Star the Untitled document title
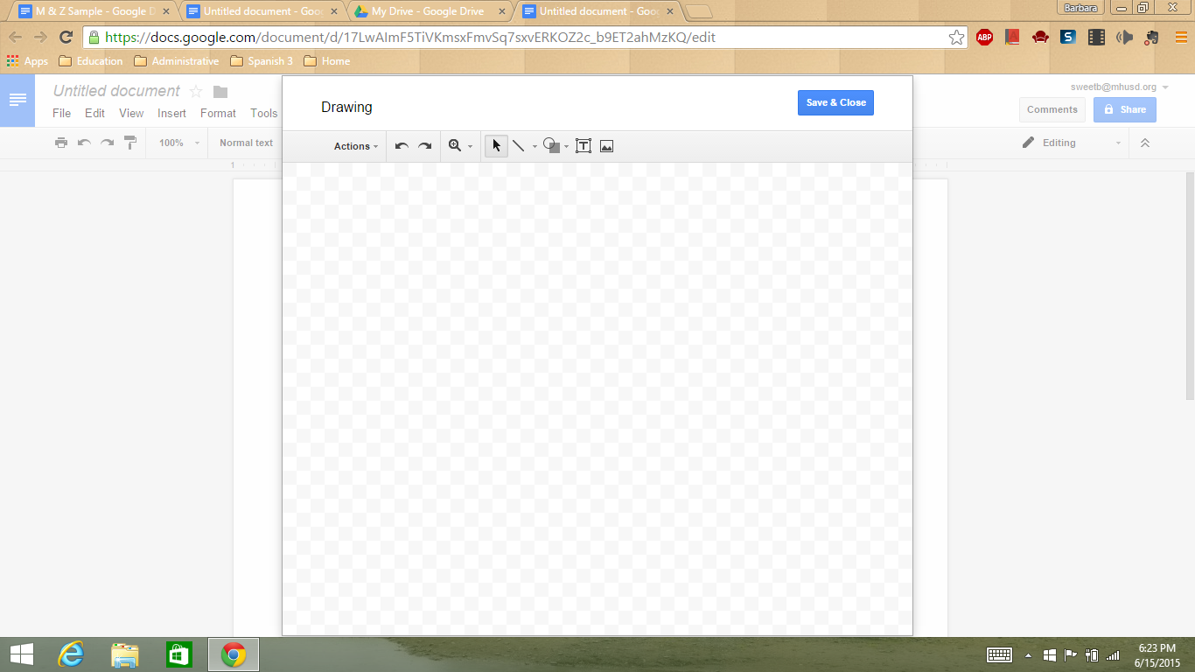This screenshot has height=672, width=1195. point(196,92)
